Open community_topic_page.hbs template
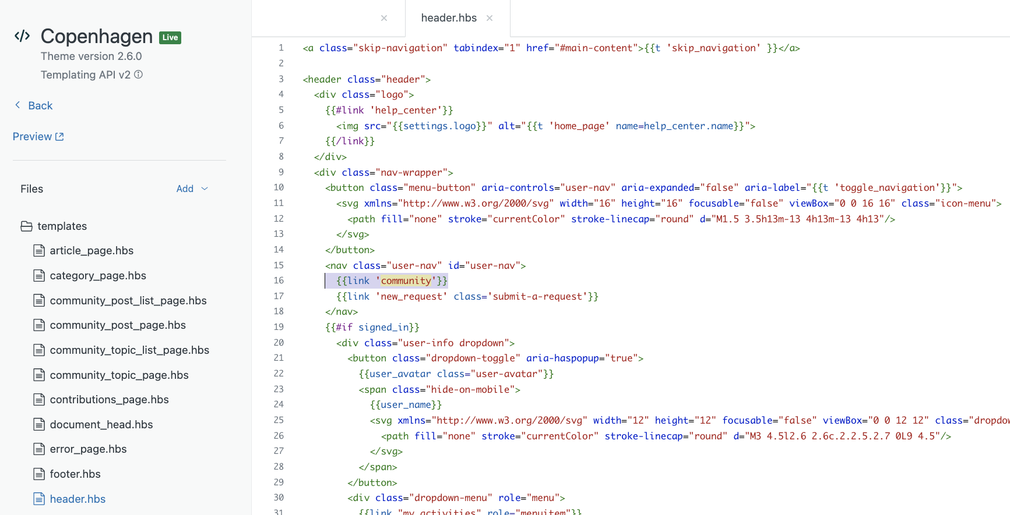Image resolution: width=1010 pixels, height=515 pixels. click(119, 375)
